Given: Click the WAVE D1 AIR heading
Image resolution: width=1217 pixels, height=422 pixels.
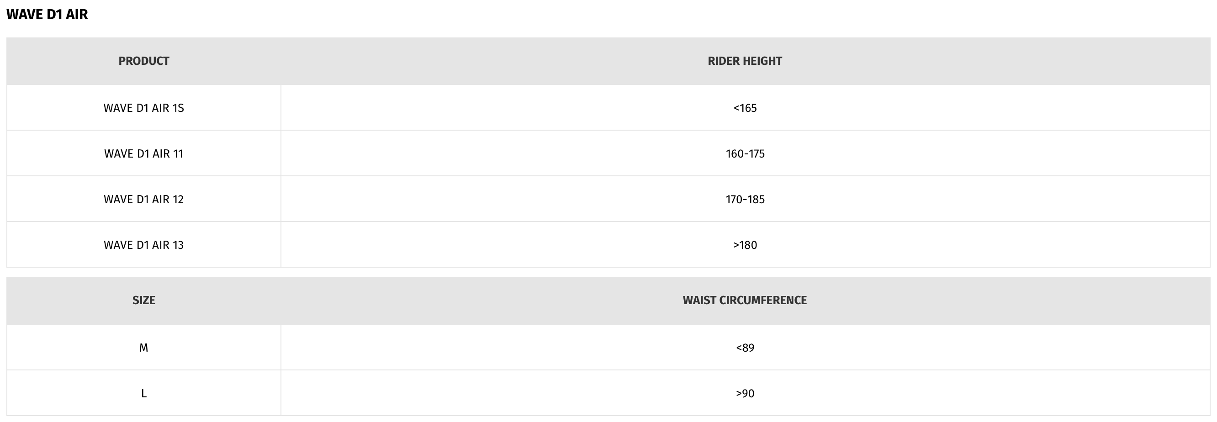Looking at the screenshot, I should 47,15.
